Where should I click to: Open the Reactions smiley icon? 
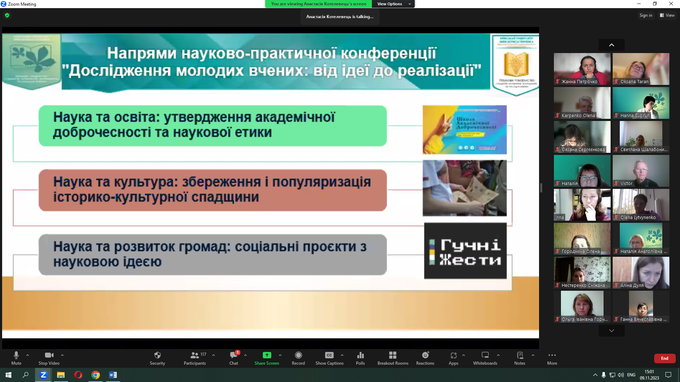425,355
